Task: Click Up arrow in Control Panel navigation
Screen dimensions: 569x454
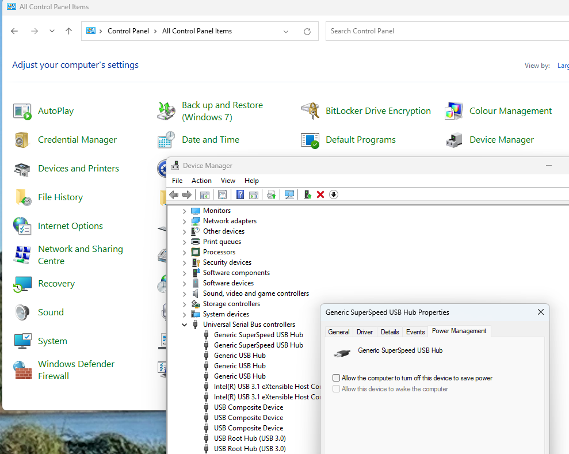Action: coord(68,31)
